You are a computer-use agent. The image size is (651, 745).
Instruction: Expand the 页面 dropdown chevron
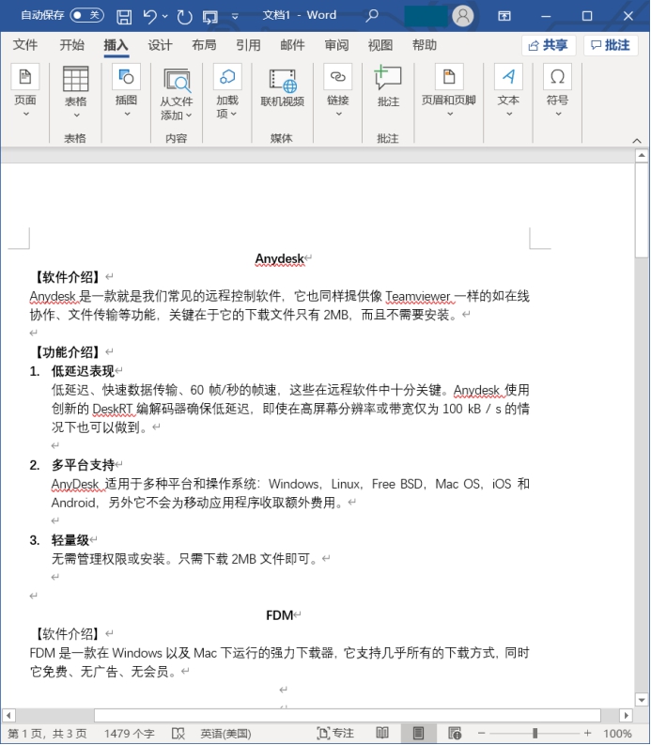point(26,114)
